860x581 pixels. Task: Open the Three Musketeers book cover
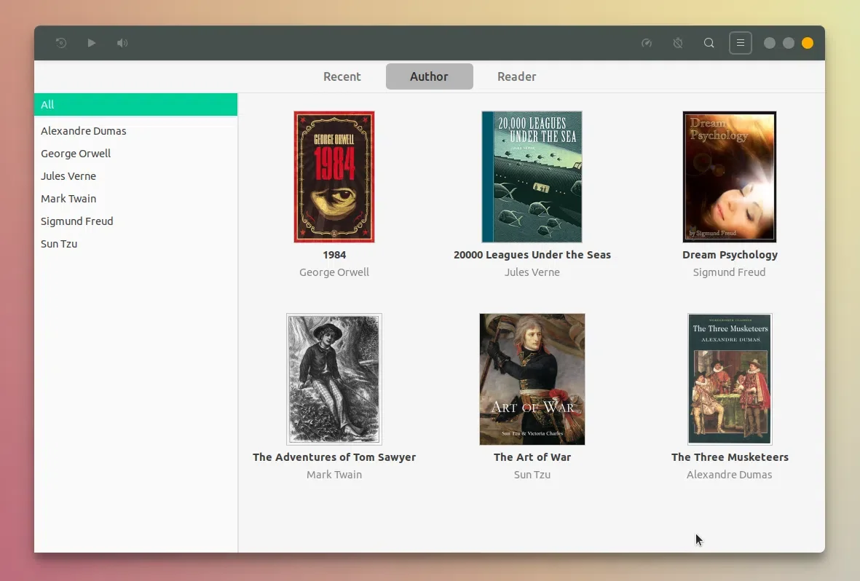point(730,379)
